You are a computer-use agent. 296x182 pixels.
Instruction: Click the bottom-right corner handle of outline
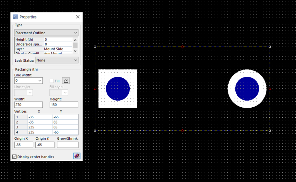(270, 130)
